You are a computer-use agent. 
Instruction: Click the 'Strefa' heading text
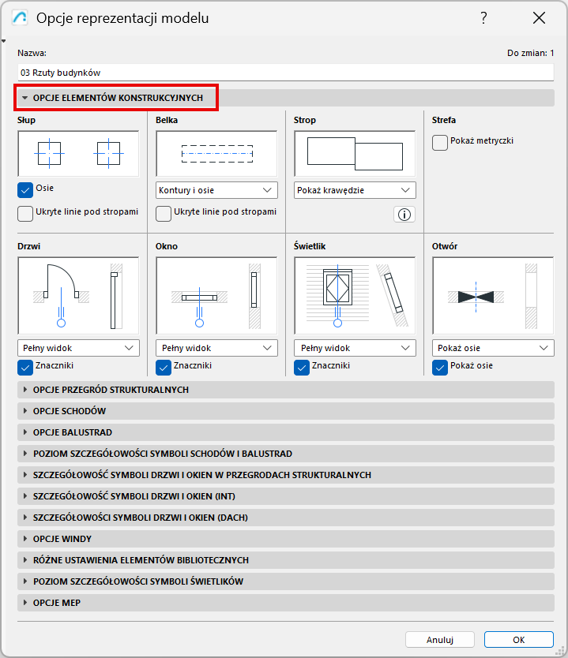click(x=444, y=120)
